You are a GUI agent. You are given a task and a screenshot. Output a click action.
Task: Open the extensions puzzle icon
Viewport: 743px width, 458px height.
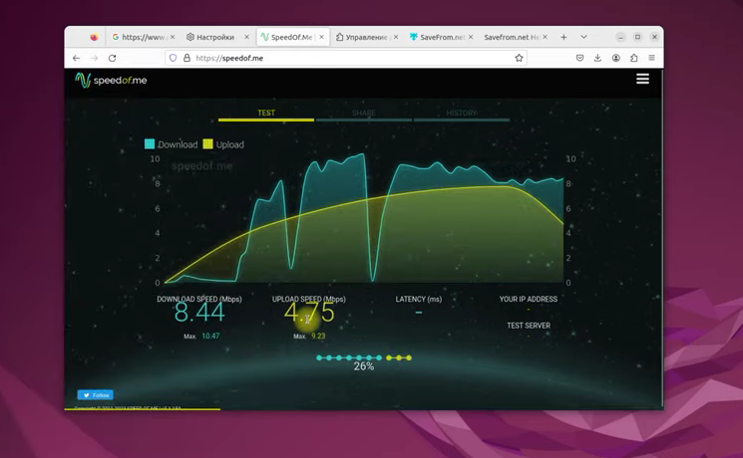(634, 58)
